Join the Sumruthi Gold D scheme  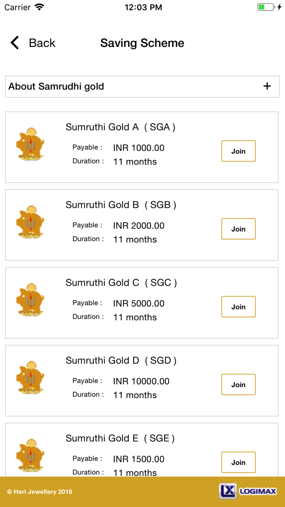click(238, 385)
